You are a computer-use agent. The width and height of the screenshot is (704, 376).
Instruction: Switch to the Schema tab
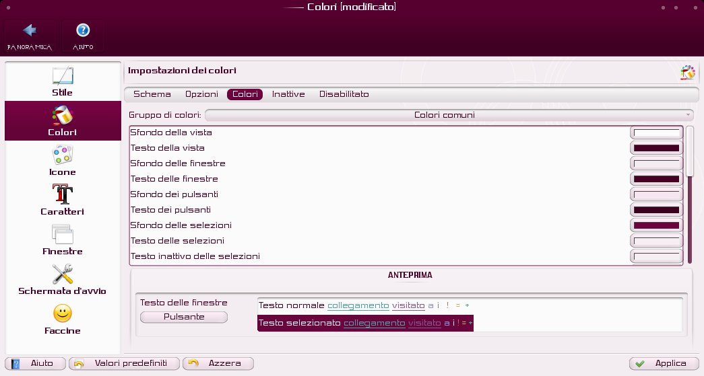pyautogui.click(x=152, y=94)
